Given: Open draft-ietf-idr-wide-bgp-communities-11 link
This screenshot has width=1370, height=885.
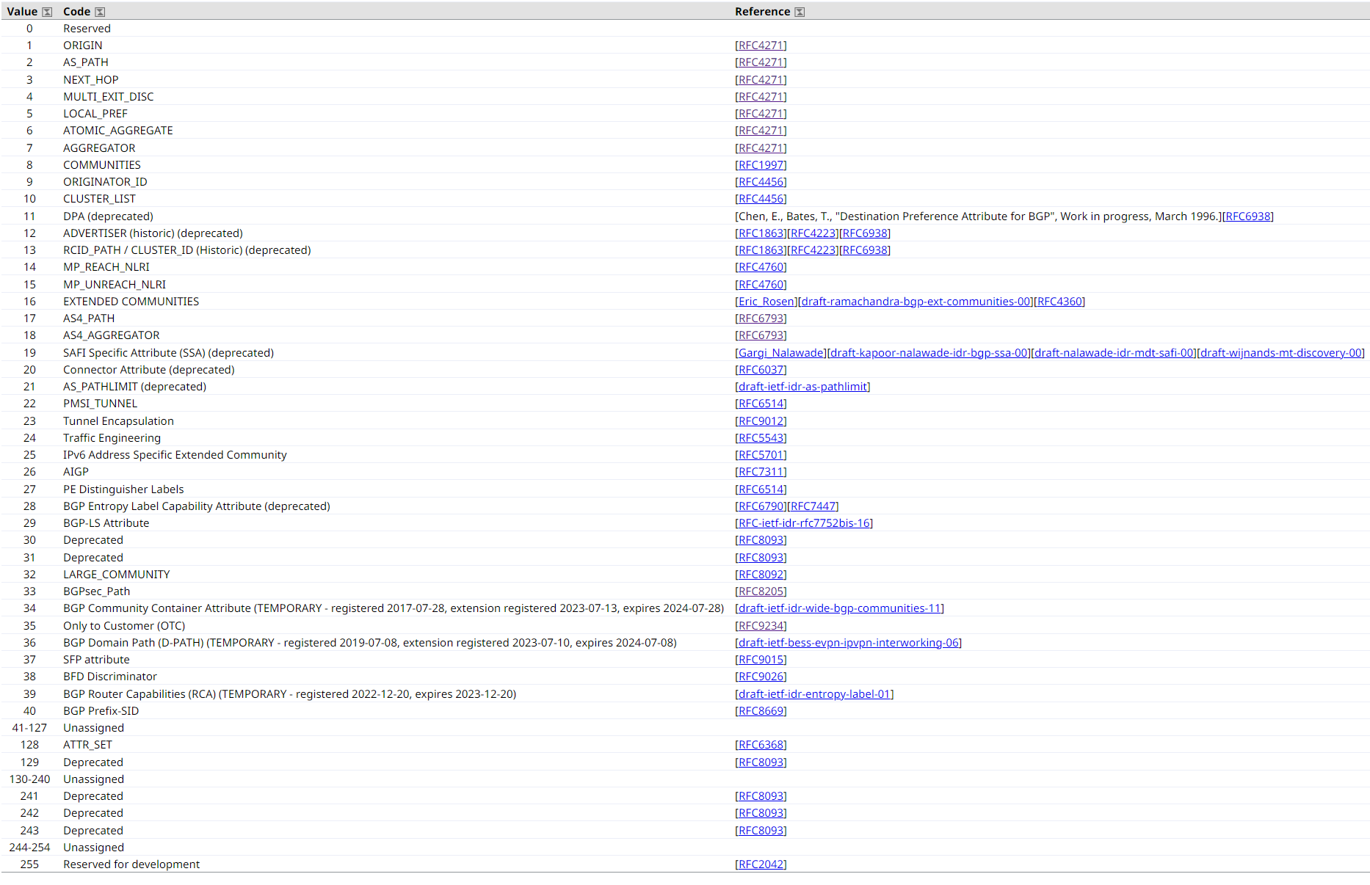Looking at the screenshot, I should [839, 608].
